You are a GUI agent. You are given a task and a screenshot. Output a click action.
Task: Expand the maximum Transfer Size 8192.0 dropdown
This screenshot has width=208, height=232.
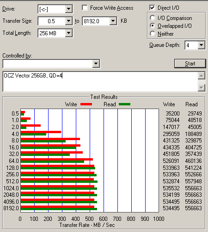click(113, 21)
